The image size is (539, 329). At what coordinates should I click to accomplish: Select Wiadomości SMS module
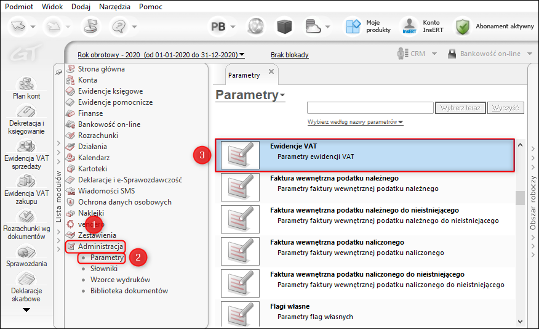[106, 190]
